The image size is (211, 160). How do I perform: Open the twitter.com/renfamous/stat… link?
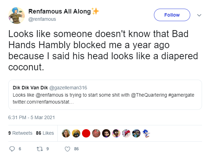(x=43, y=102)
